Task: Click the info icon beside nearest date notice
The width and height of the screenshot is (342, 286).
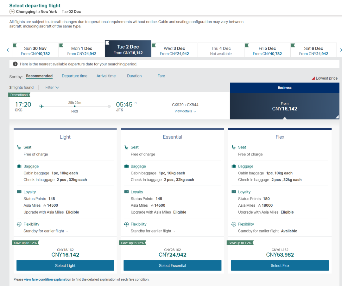Action: point(15,64)
